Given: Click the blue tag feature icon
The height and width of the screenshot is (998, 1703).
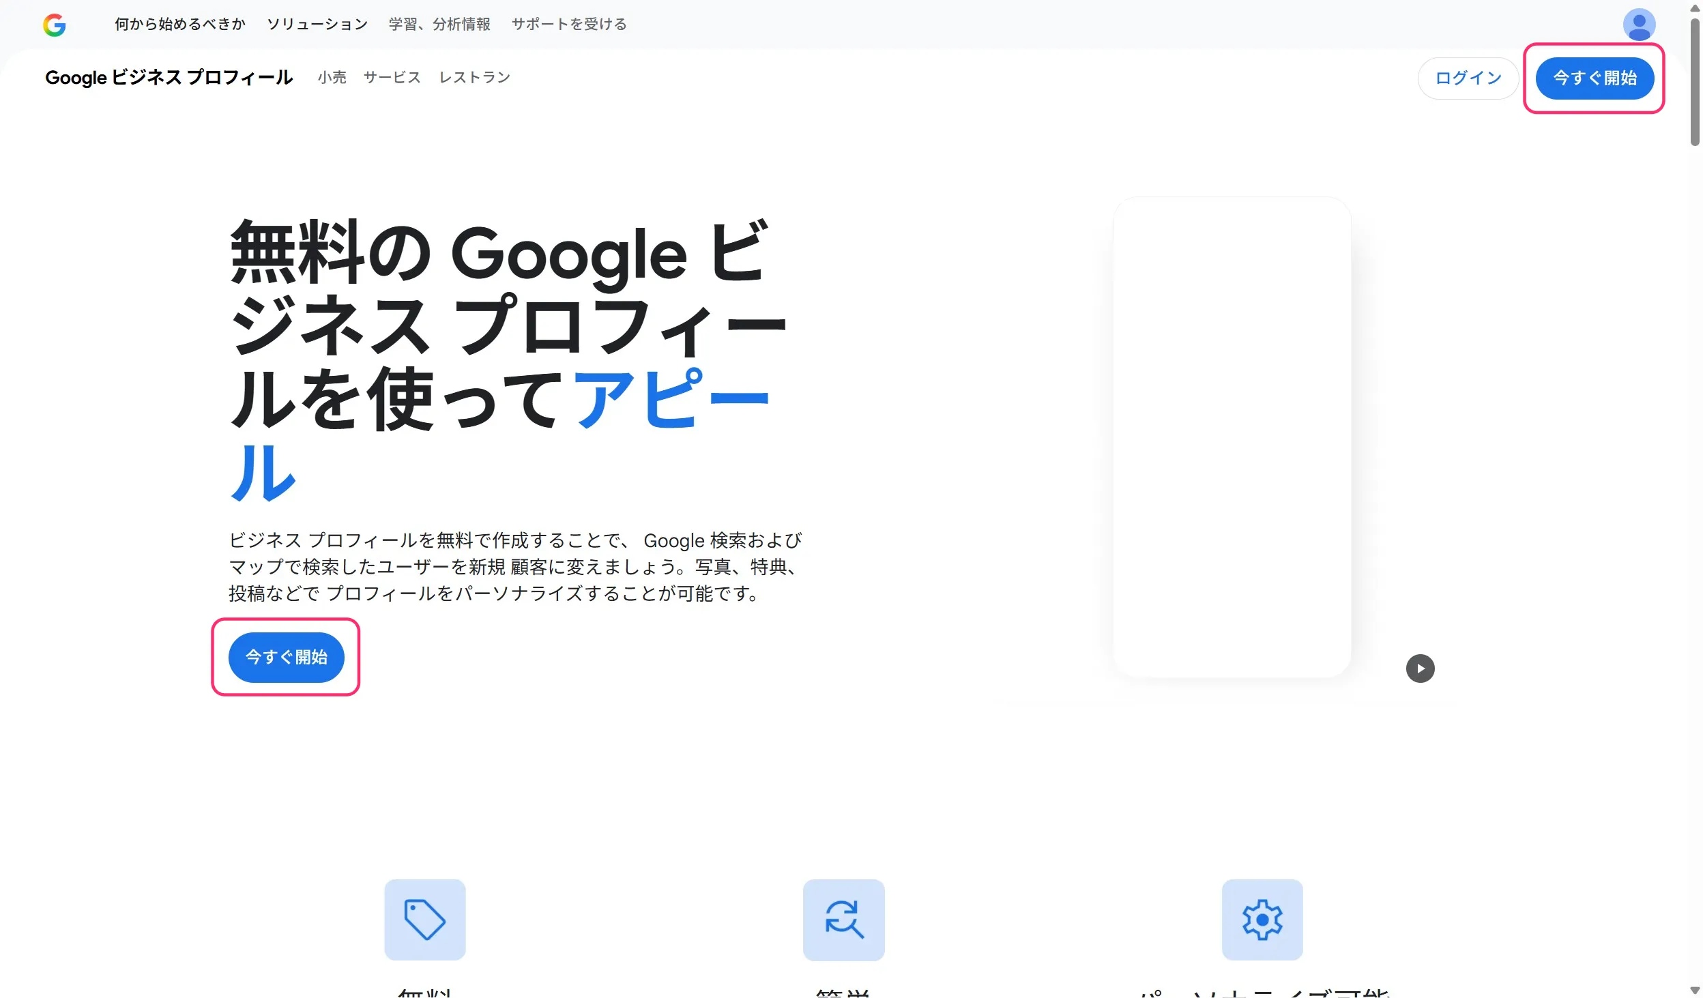Looking at the screenshot, I should pos(424,920).
